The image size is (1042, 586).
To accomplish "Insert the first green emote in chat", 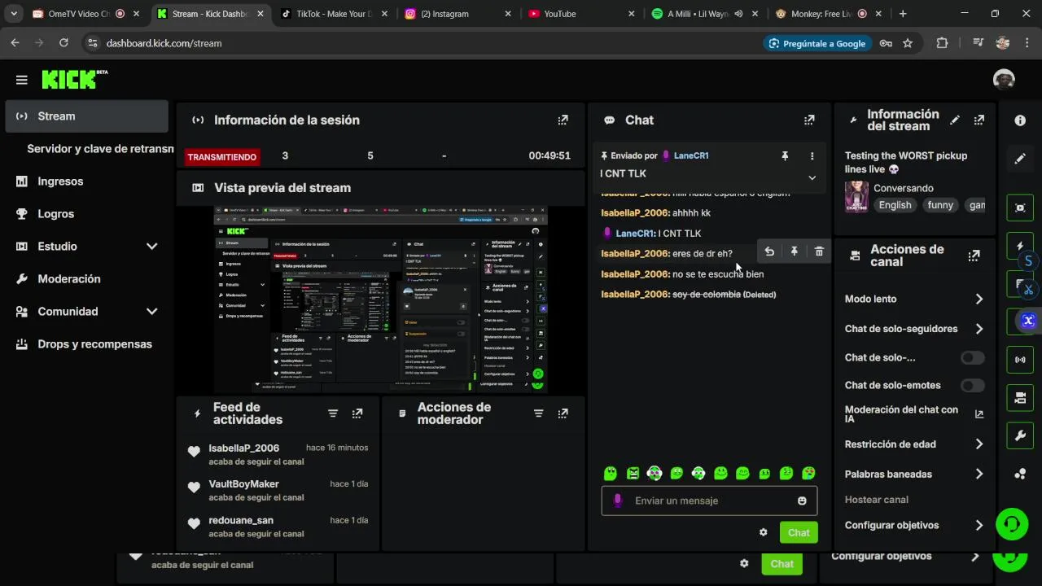I will (x=611, y=473).
